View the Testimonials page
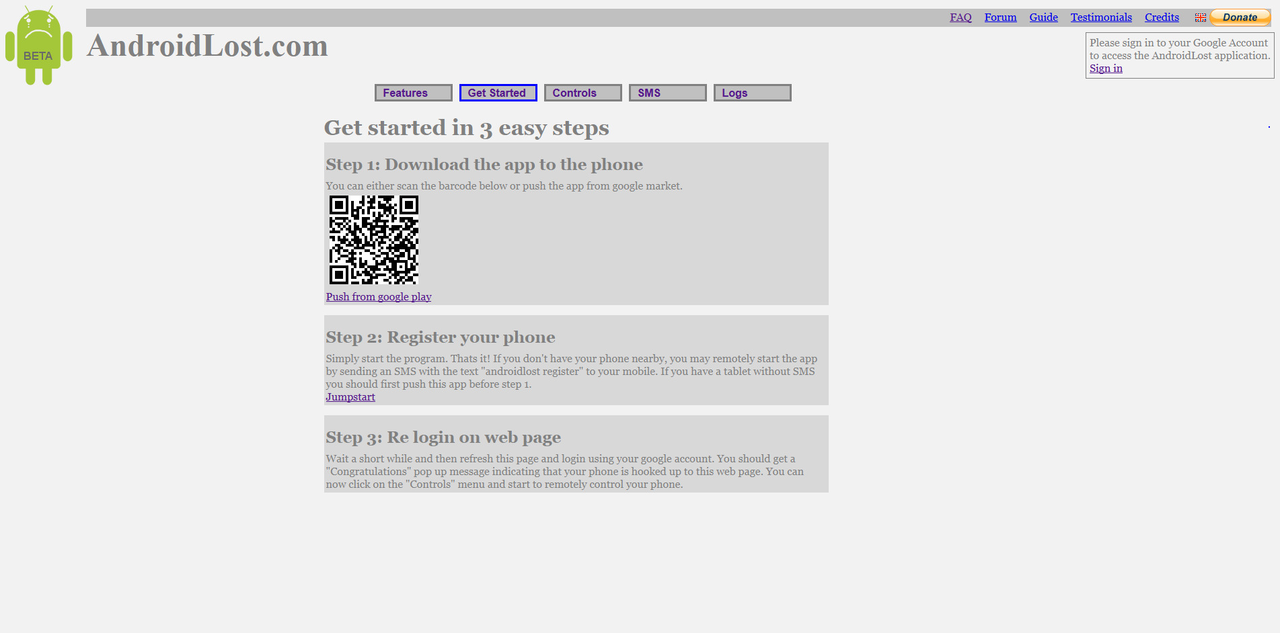The image size is (1280, 633). (1100, 17)
